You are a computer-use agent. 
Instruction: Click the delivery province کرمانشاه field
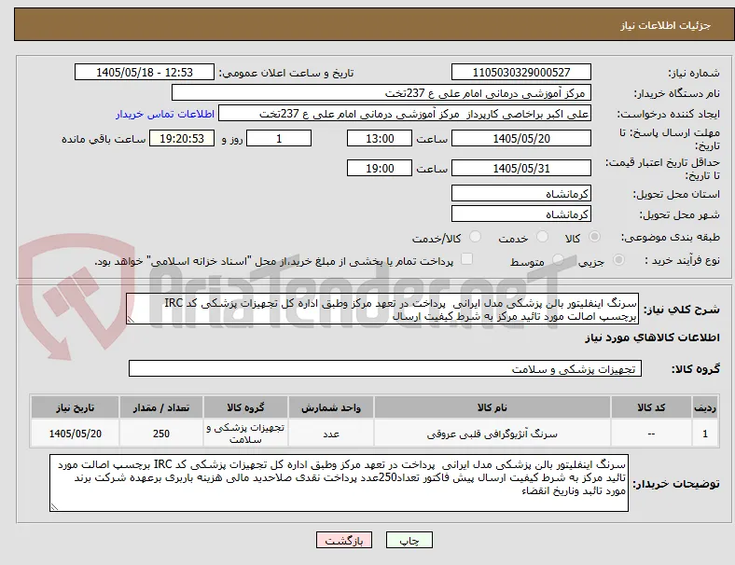tap(520, 194)
